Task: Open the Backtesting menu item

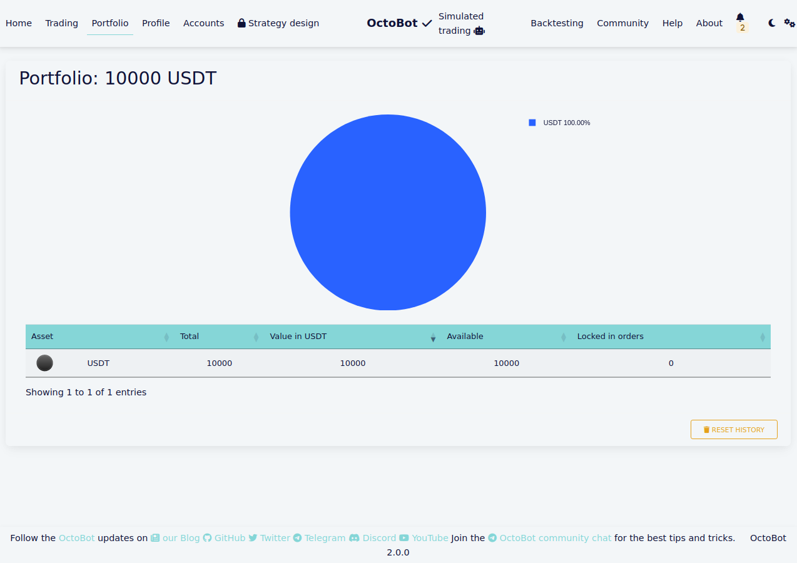Action: 557,23
